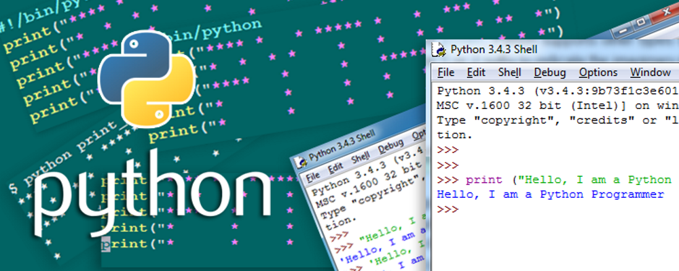
Task: Open Edit menu in the tilted Python Shell window
Action: [335, 167]
